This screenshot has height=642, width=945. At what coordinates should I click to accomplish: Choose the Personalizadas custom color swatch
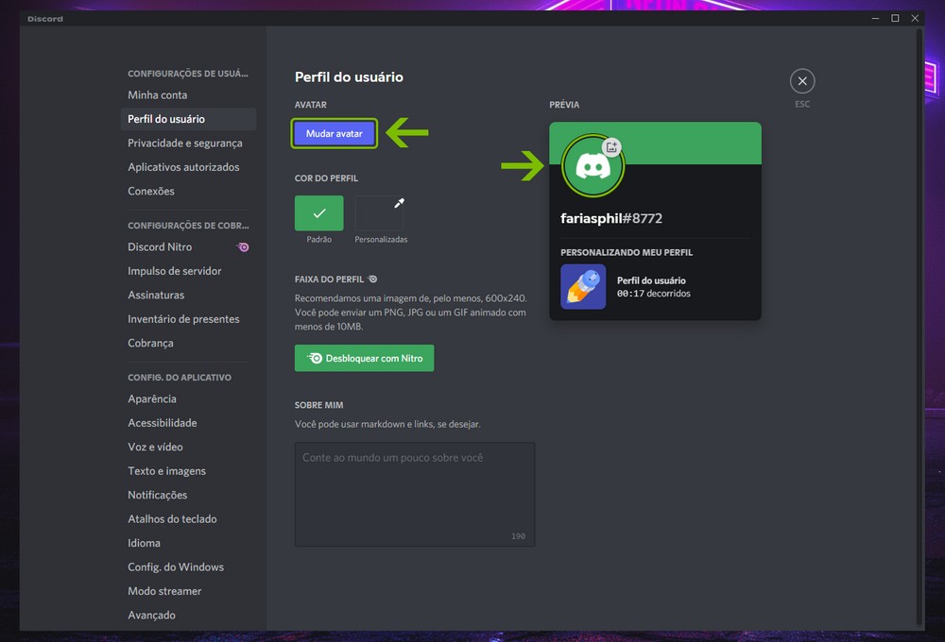380,214
